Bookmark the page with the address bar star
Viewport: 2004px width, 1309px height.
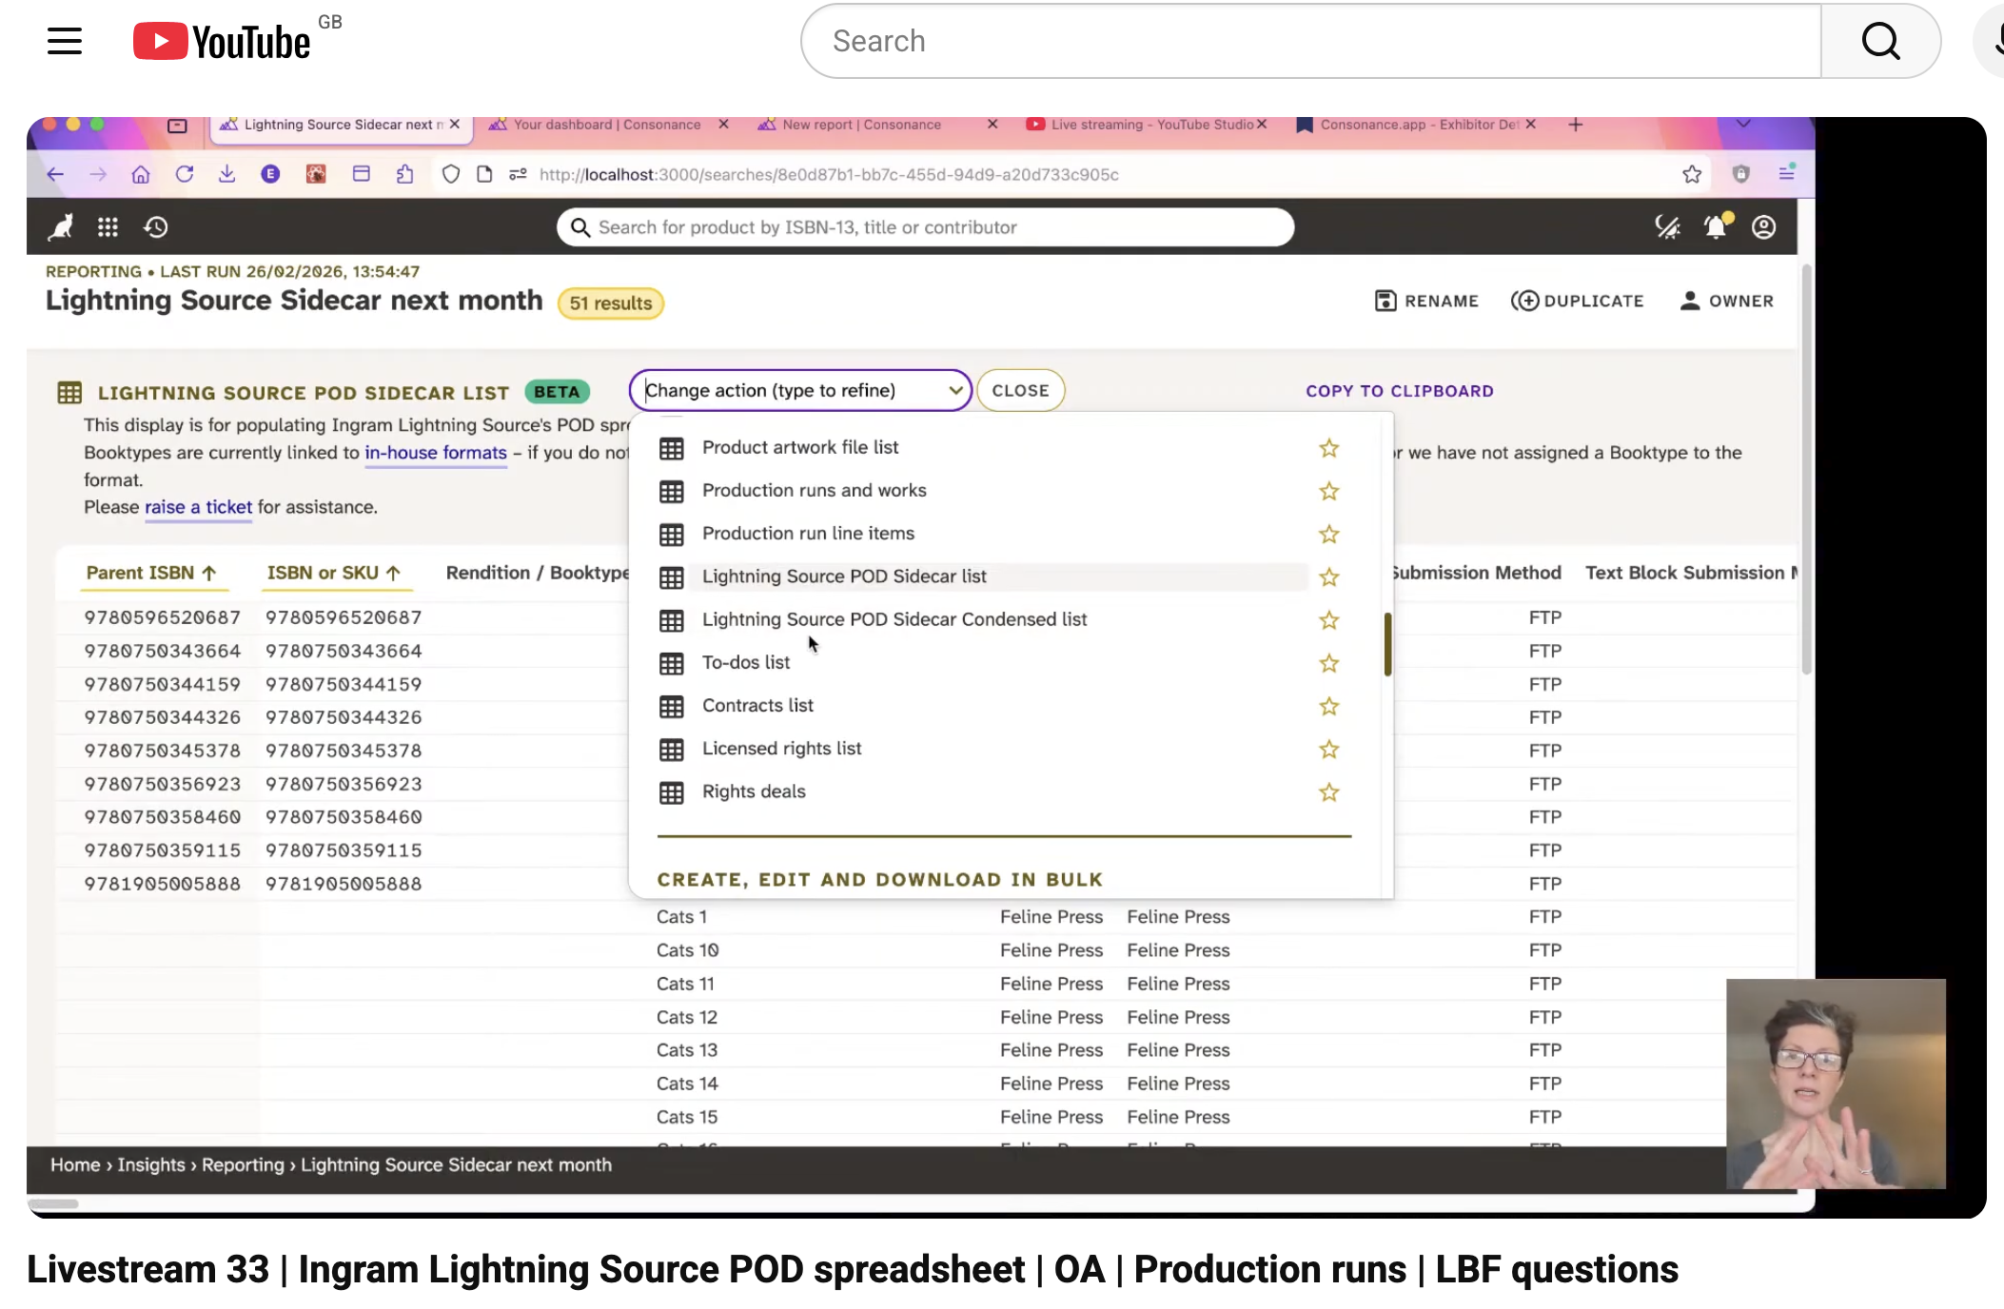coord(1692,175)
